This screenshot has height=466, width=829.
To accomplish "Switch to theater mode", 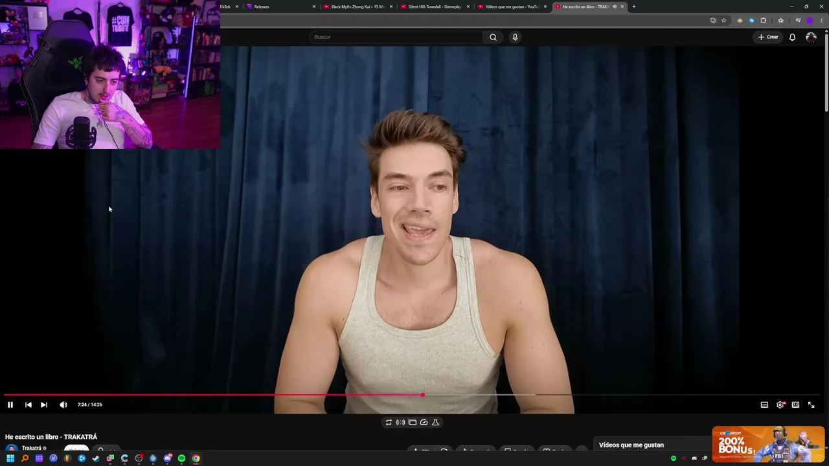I will (795, 405).
